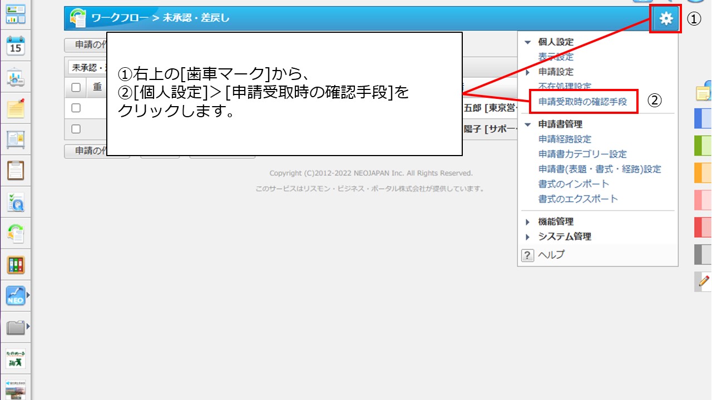Expand the システム管理 section

pos(528,237)
